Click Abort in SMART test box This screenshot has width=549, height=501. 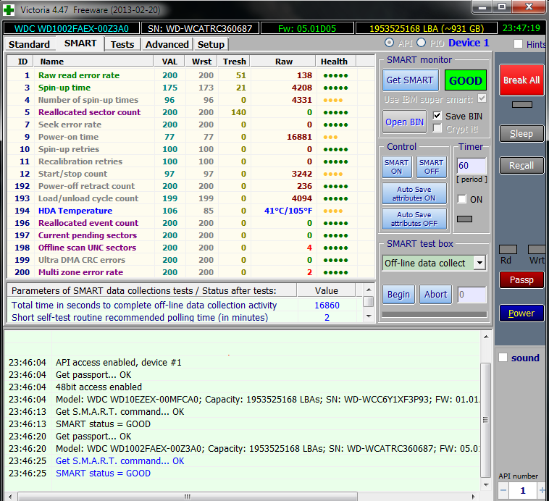click(435, 295)
